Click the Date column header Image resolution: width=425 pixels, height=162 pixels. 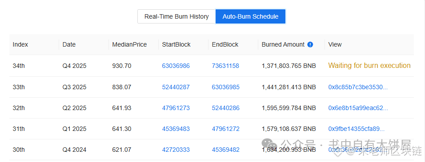coord(69,45)
